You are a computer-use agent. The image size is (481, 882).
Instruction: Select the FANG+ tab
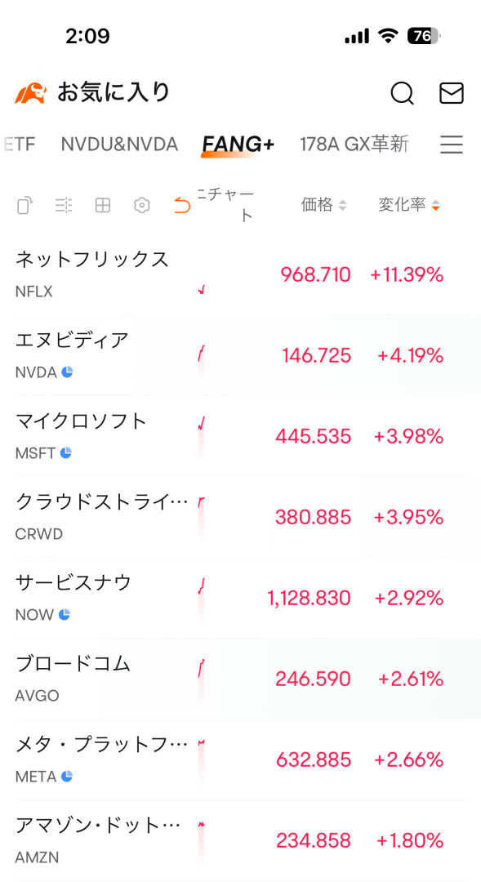[238, 145]
